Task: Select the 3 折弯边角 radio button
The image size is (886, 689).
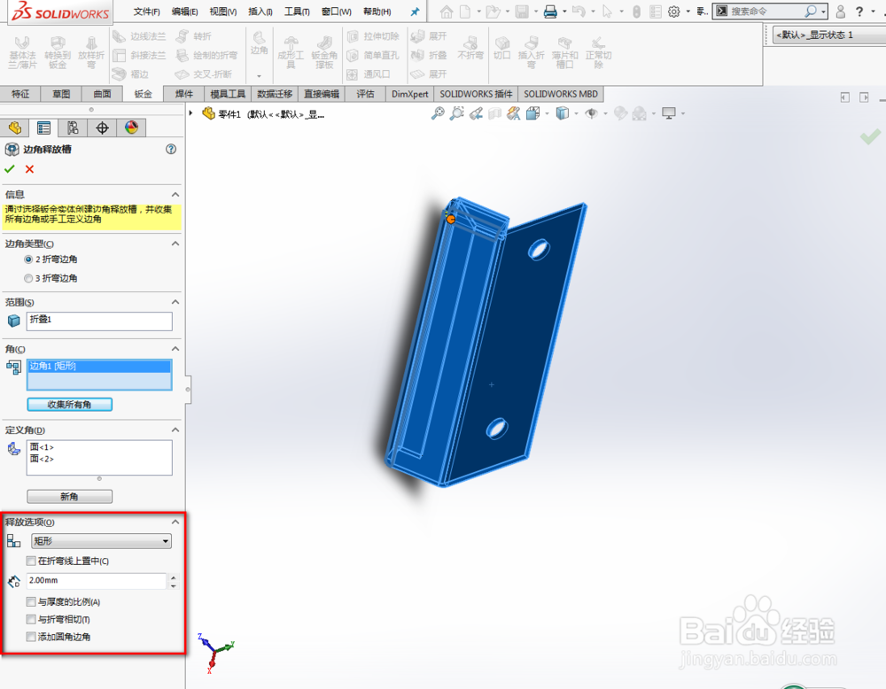Action: (x=28, y=278)
